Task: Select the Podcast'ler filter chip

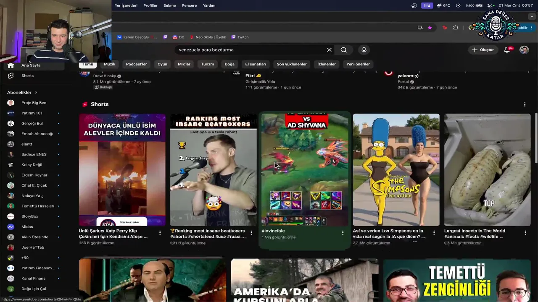Action: (136, 64)
